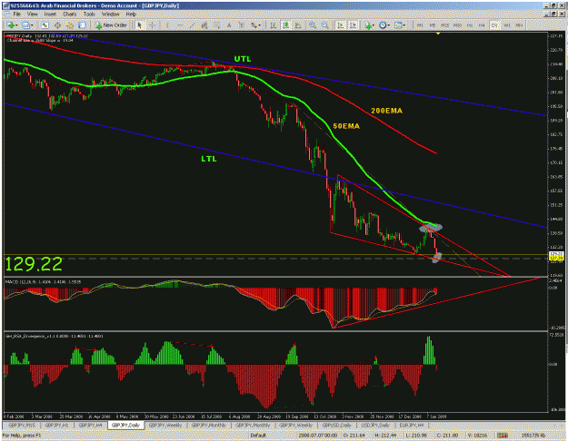Open the File menu
This screenshot has width=568, height=441.
tap(16, 15)
